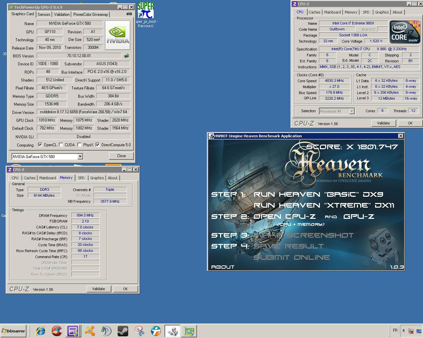Select the GPU-Z Graphics Card tab
The image size is (423, 338).
(23, 14)
